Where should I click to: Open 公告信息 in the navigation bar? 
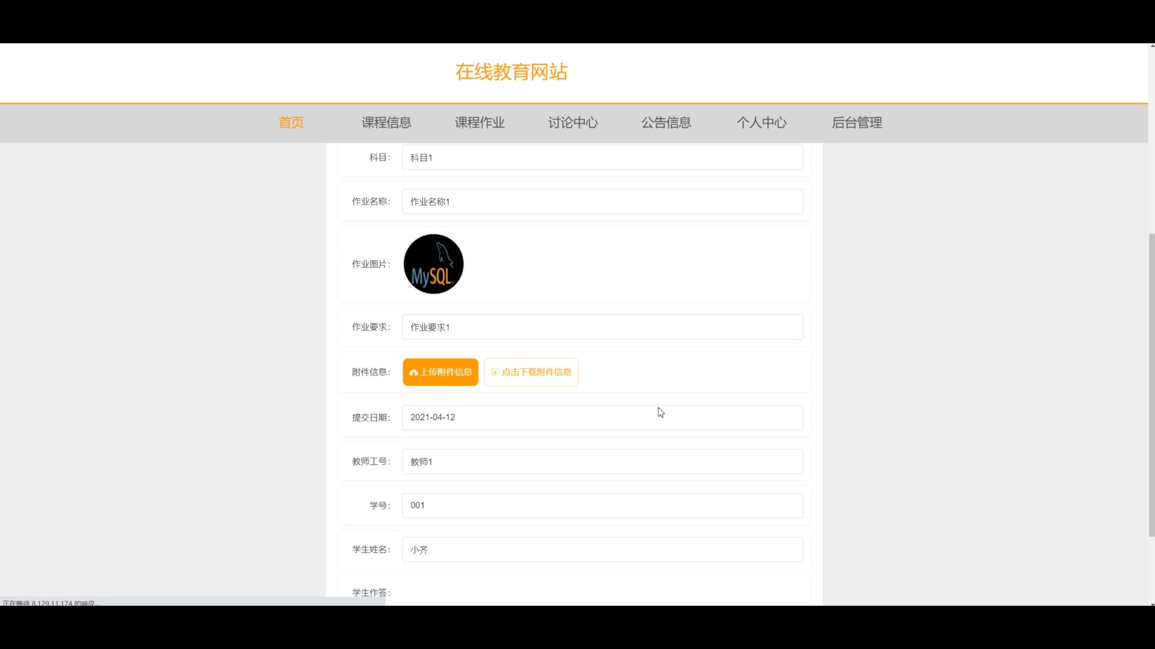tap(666, 123)
